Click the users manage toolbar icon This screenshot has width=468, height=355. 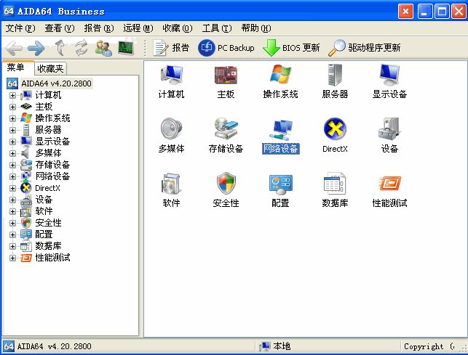(103, 48)
